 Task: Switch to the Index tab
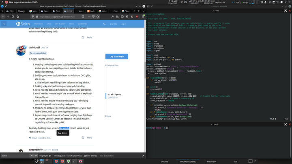point(91,11)
